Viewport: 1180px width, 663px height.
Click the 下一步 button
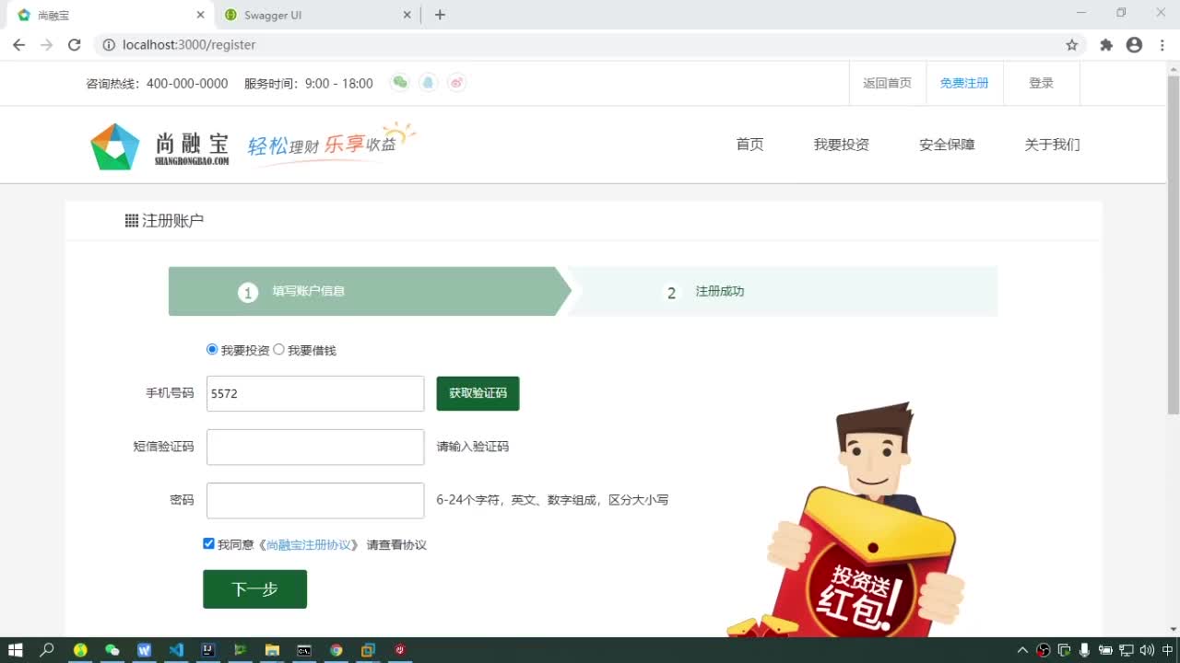[x=254, y=589]
